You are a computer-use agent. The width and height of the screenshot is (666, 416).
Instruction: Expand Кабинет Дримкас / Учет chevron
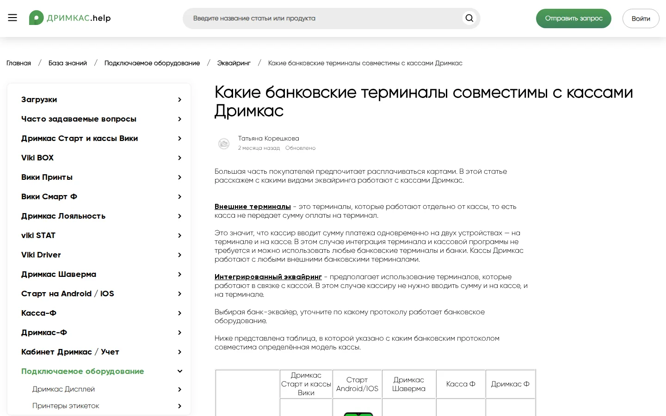click(179, 352)
